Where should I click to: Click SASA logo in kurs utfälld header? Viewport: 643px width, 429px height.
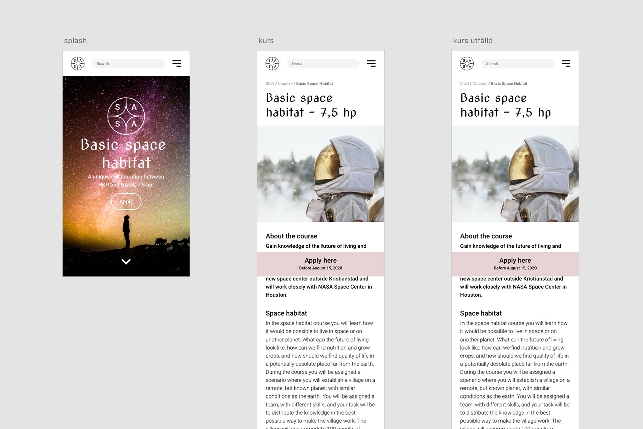click(467, 63)
